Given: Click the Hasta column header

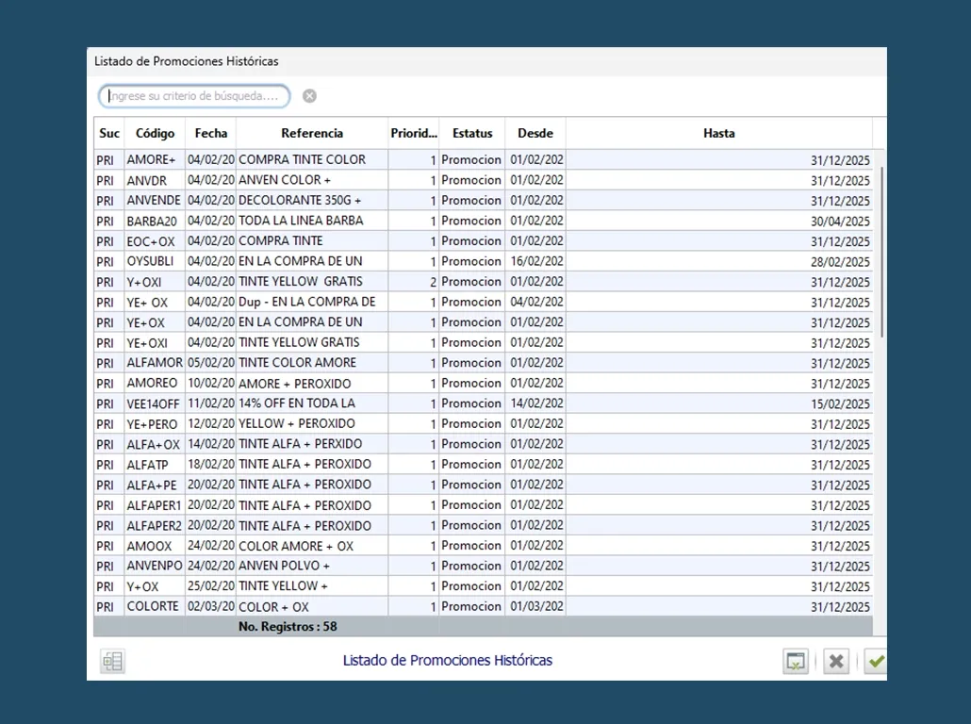Looking at the screenshot, I should click(718, 134).
